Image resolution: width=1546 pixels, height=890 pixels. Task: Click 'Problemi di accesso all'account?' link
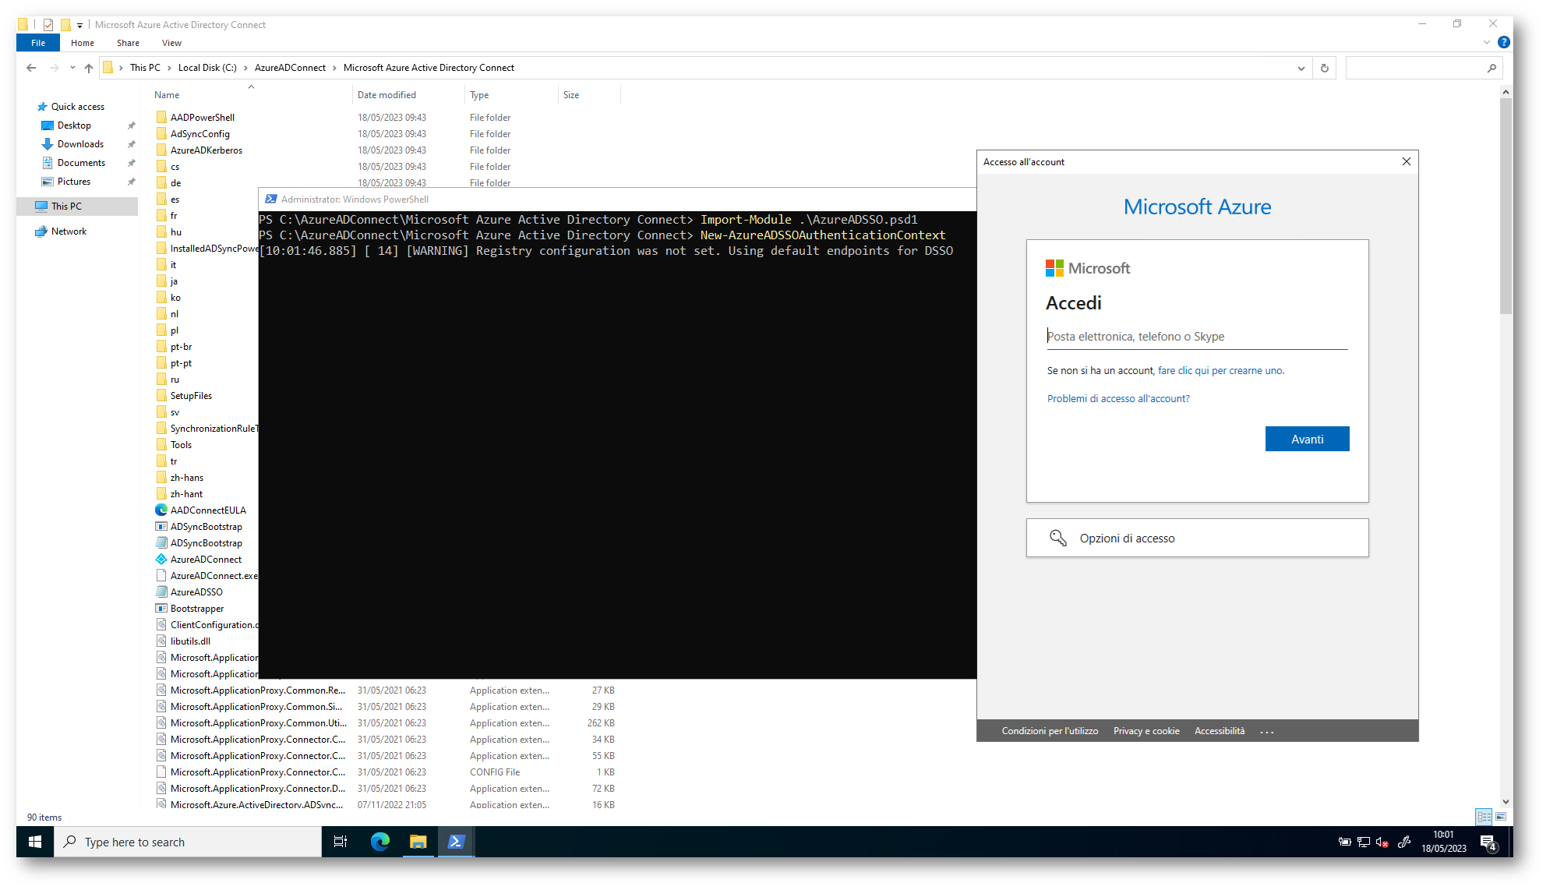tap(1117, 398)
